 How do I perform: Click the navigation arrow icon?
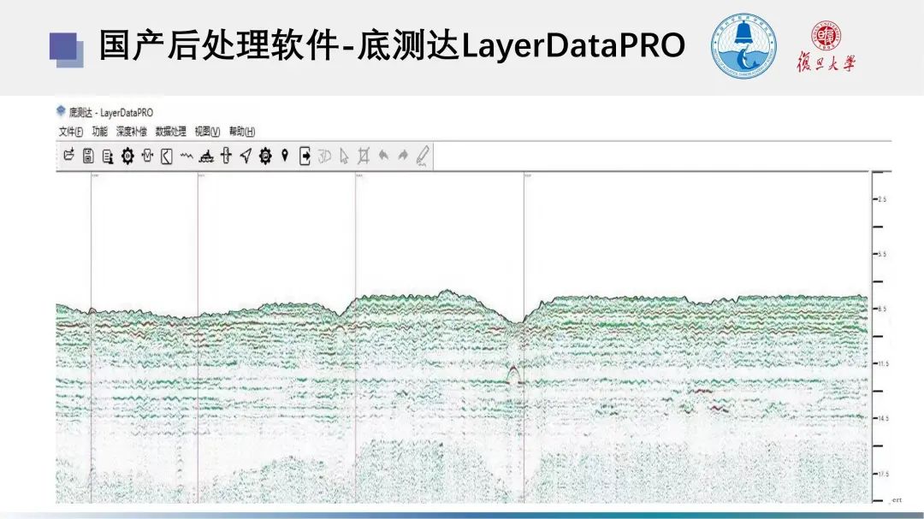click(246, 156)
